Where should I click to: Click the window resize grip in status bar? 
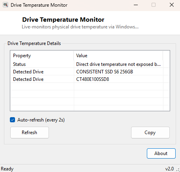tap(178, 170)
